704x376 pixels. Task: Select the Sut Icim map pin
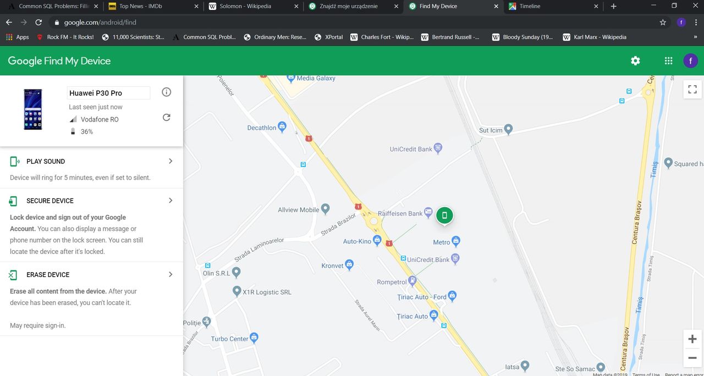[509, 130]
